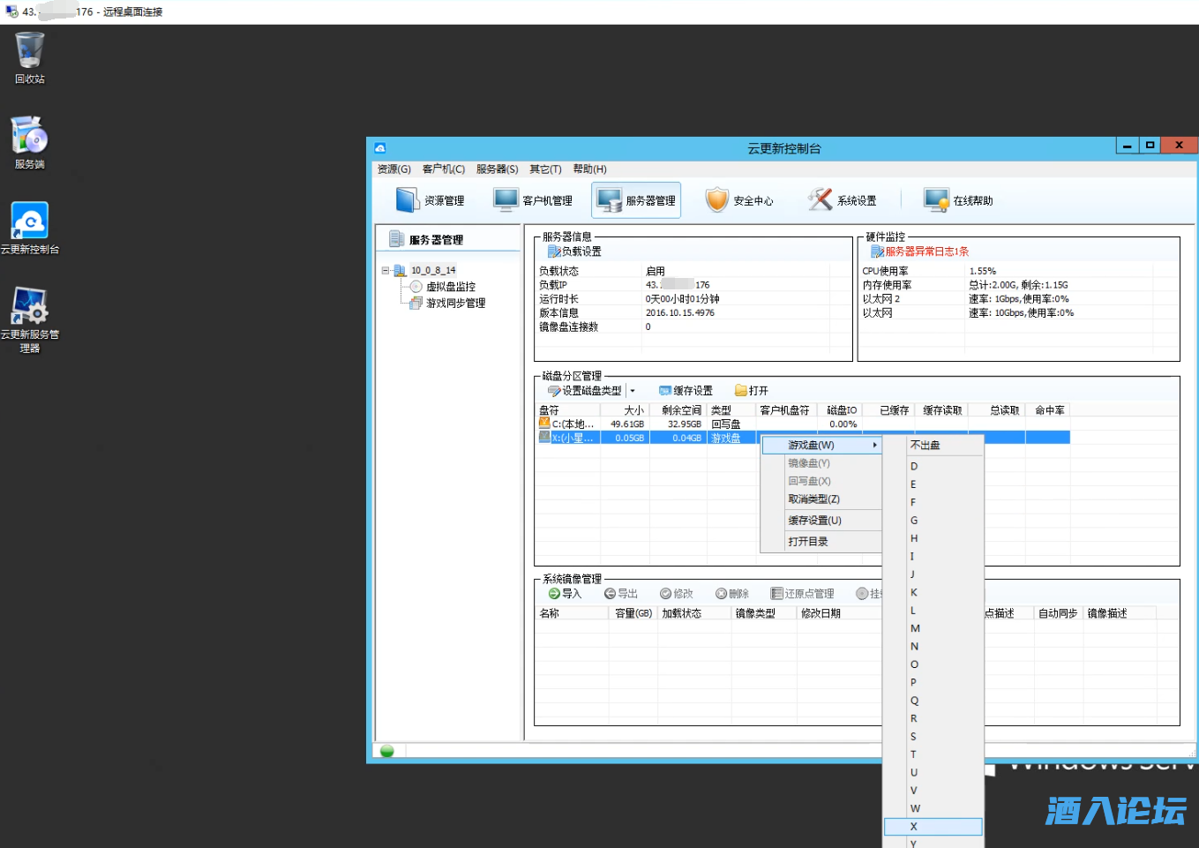Click the 负载设置 link
The width and height of the screenshot is (1199, 848).
[x=581, y=251]
